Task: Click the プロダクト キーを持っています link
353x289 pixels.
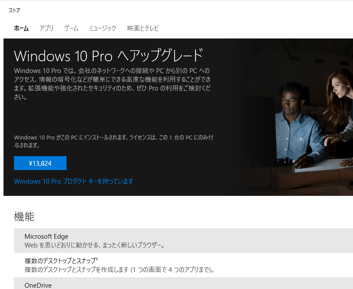Action: pyautogui.click(x=73, y=181)
